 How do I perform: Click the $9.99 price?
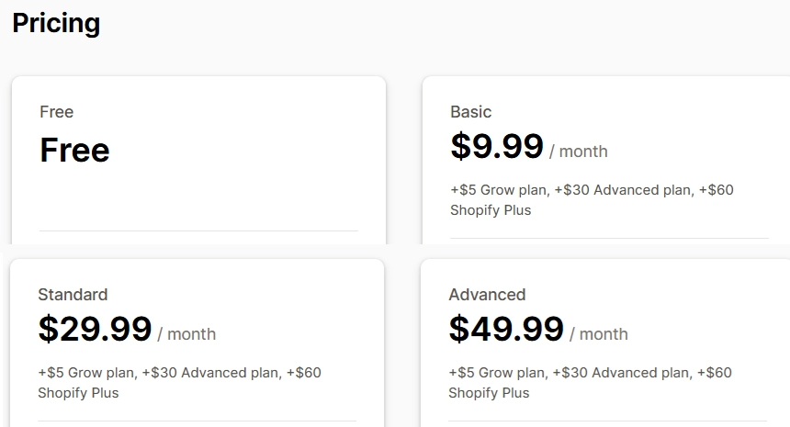tap(497, 146)
